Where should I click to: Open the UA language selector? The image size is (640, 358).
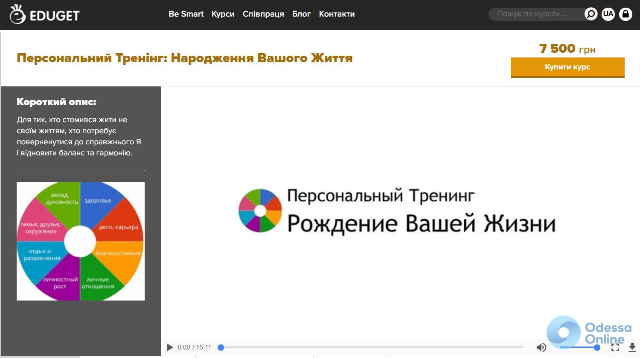tap(608, 14)
